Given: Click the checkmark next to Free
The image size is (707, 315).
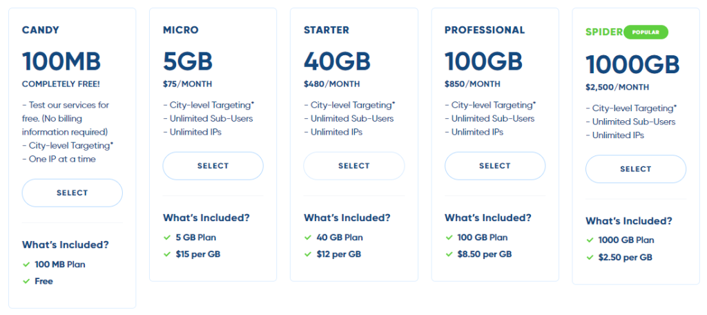Looking at the screenshot, I should (x=26, y=281).
